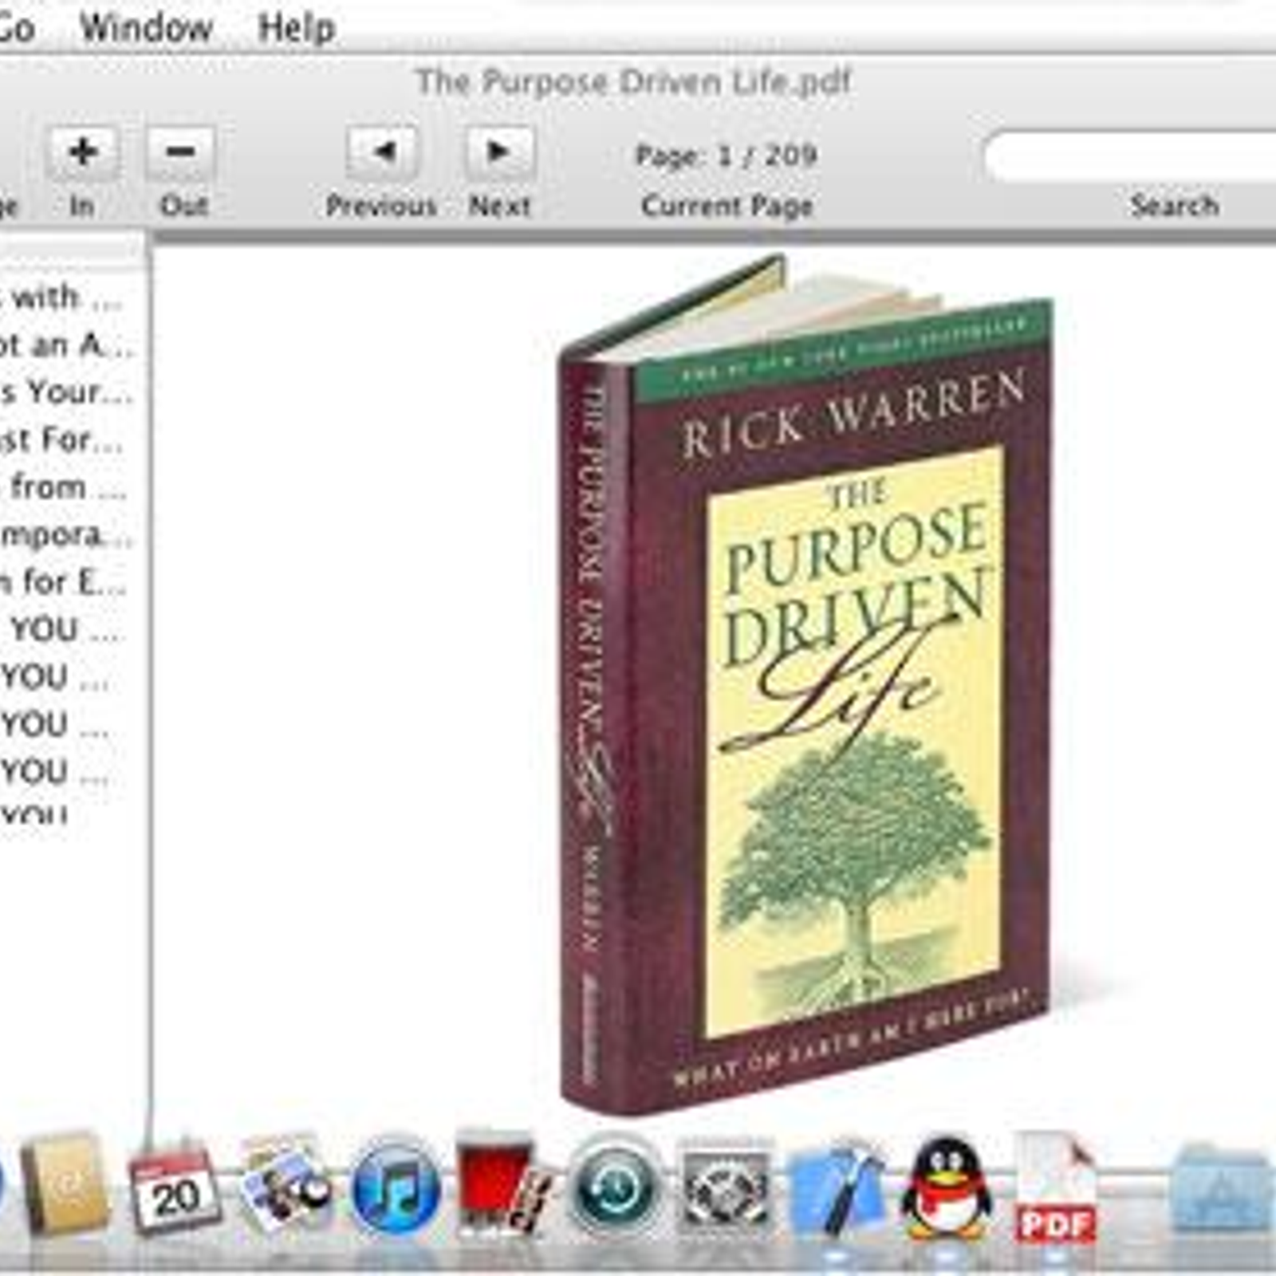Open the Help menu
Screen dimensions: 1276x1276
(x=297, y=28)
